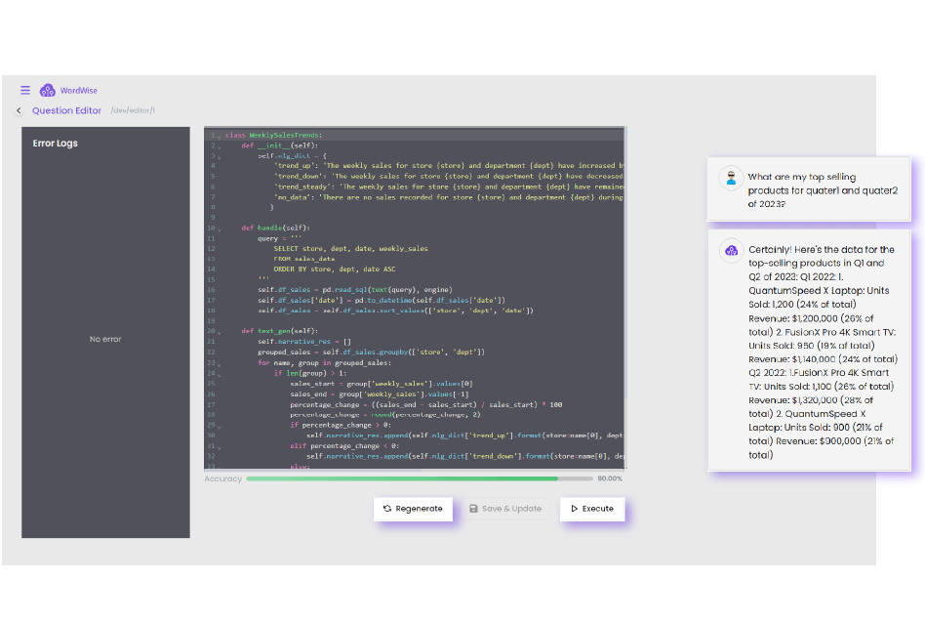Click the refresh icon on Regenerate
The height and width of the screenshot is (622, 925).
tap(387, 509)
